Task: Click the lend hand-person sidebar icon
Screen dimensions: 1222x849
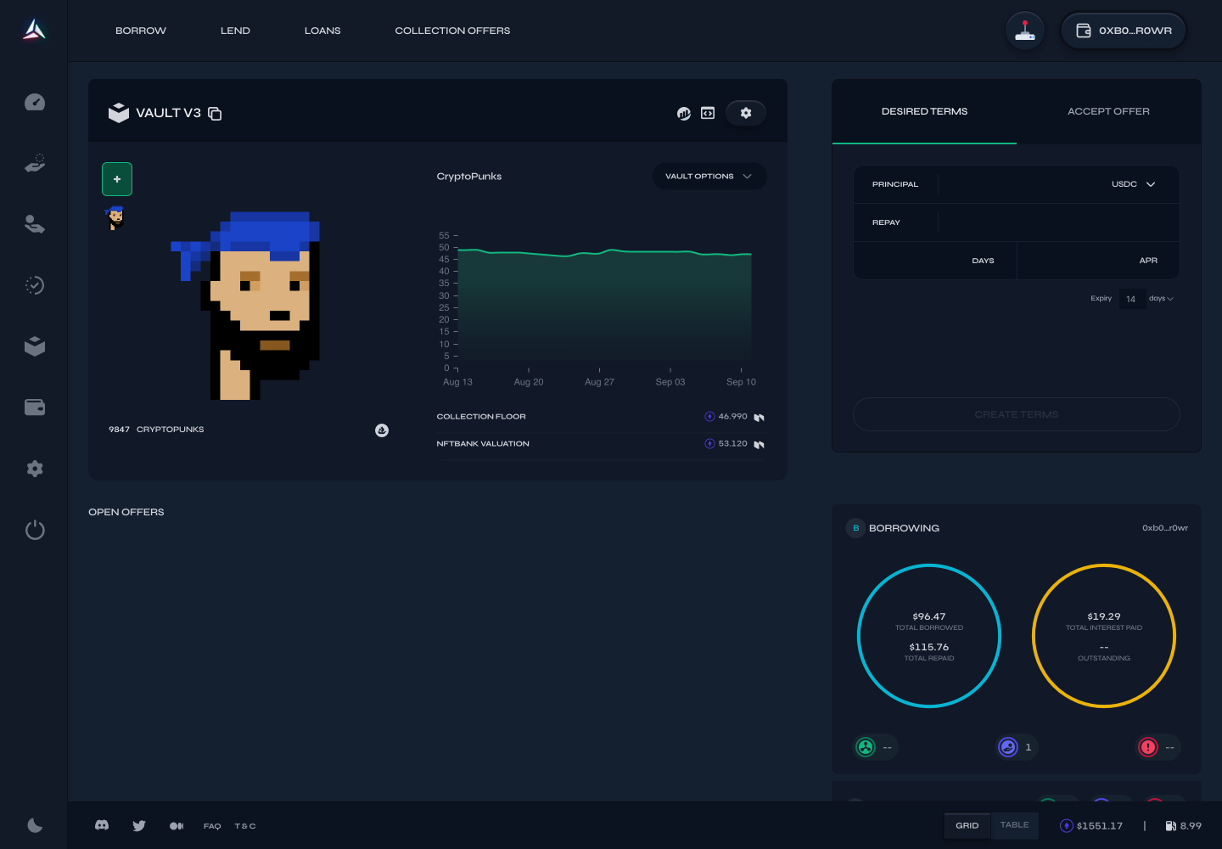Action: coord(35,224)
